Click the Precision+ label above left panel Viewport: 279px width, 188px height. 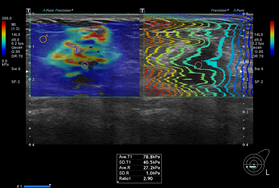click(x=64, y=10)
